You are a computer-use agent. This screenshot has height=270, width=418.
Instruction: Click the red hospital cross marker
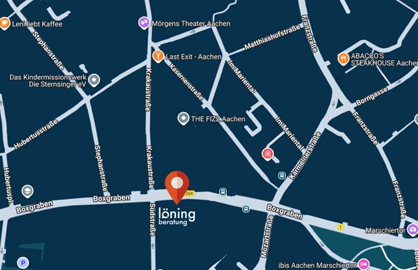[267, 154]
